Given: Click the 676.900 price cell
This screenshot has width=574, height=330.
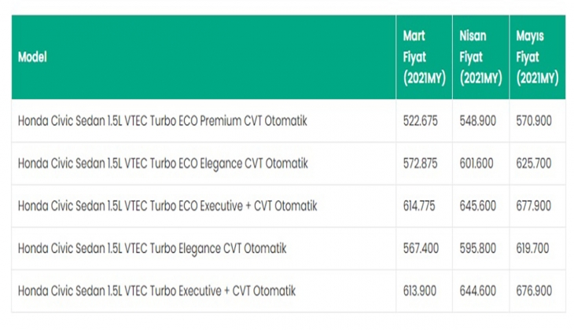Looking at the screenshot, I should pyautogui.click(x=534, y=291).
